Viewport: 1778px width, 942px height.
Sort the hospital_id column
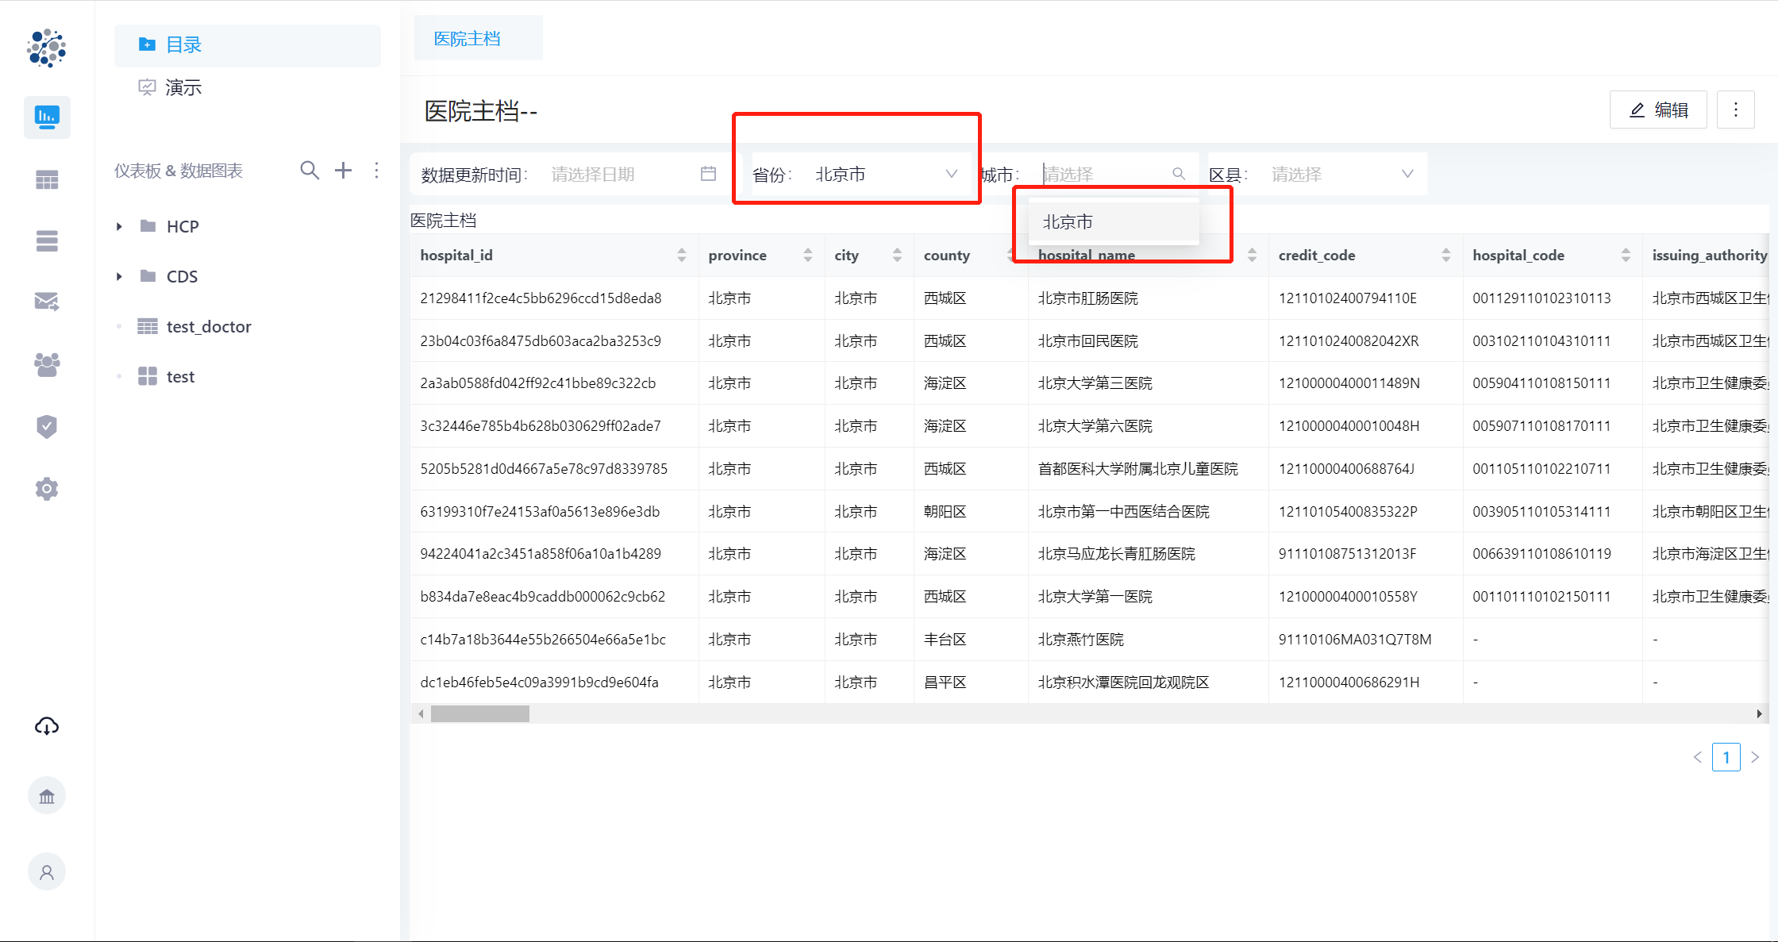coord(681,255)
